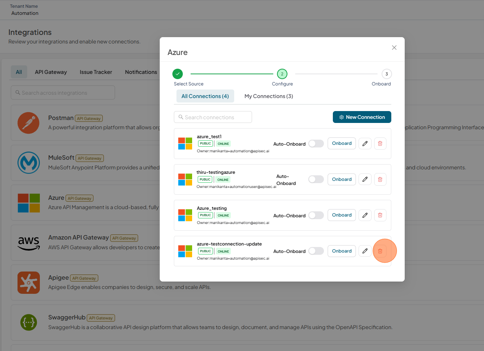Image resolution: width=484 pixels, height=351 pixels.
Task: Onboard the Azure_testing connection
Action: [x=342, y=215]
